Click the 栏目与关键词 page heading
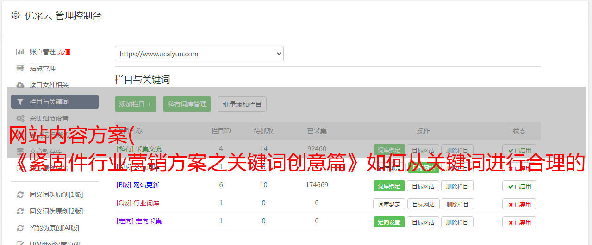 (x=143, y=80)
